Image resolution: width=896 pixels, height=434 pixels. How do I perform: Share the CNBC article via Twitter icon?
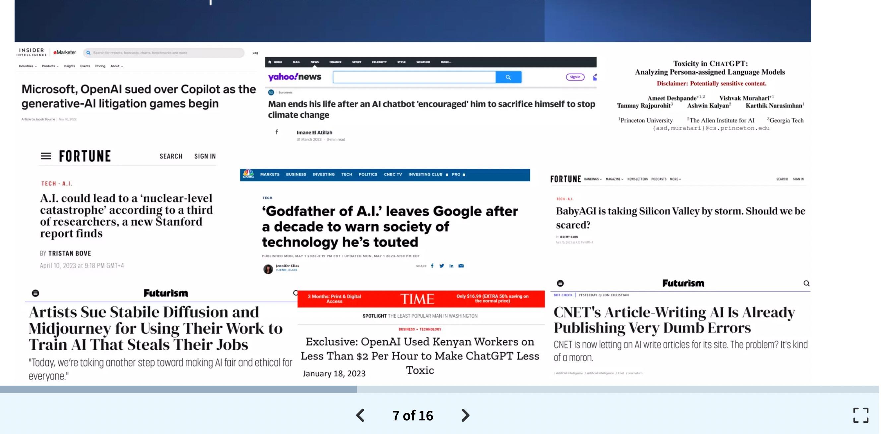pyautogui.click(x=442, y=266)
